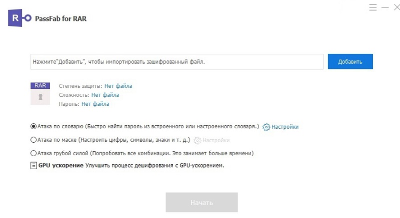Click the encrypted file path input field
Viewport: 400px width, 218px height.
coord(177,62)
